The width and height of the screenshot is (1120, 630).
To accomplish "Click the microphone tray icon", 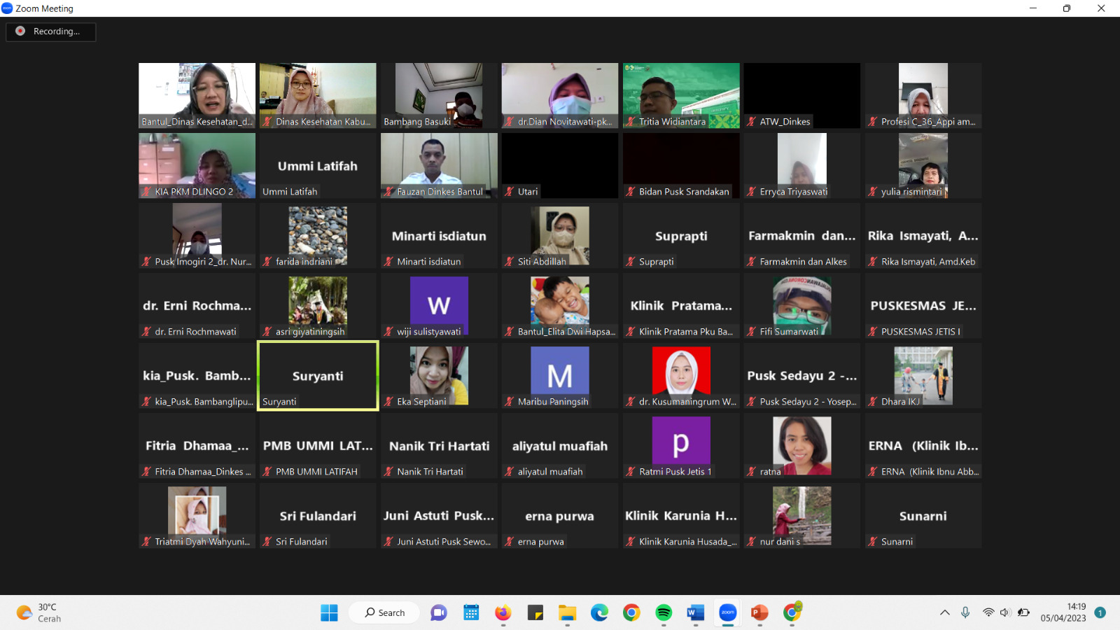I will 965,613.
